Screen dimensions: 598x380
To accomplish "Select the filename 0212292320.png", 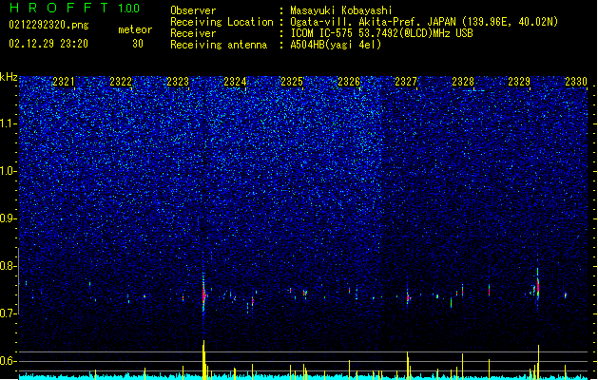I will (x=48, y=25).
